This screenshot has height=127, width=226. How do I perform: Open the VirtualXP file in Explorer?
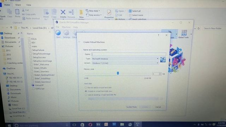point(39,85)
